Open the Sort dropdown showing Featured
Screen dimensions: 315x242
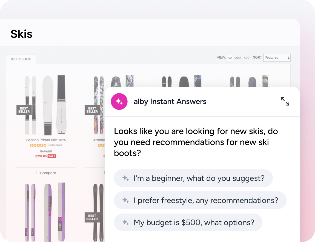point(277,58)
